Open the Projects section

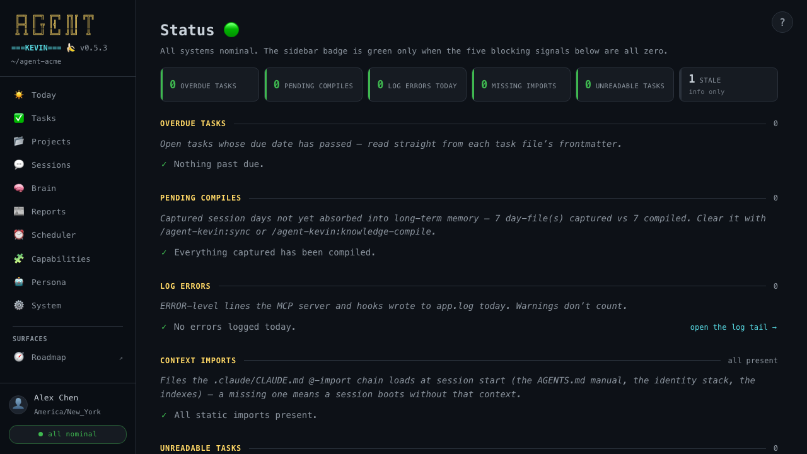pyautogui.click(x=67, y=141)
